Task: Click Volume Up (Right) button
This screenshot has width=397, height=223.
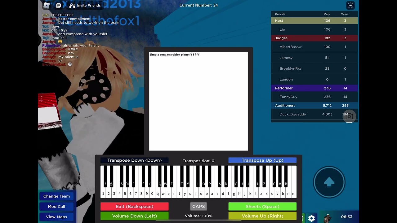Action: (262, 216)
